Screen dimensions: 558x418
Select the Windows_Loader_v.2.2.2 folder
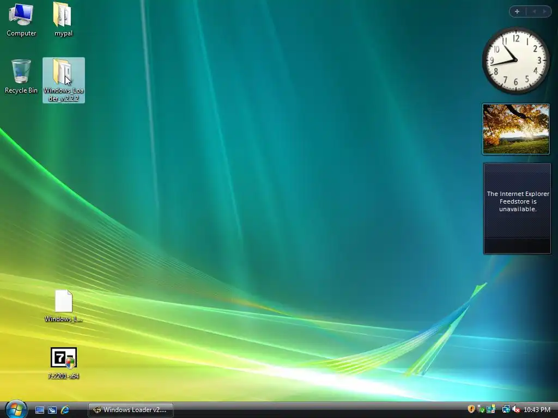[64, 81]
